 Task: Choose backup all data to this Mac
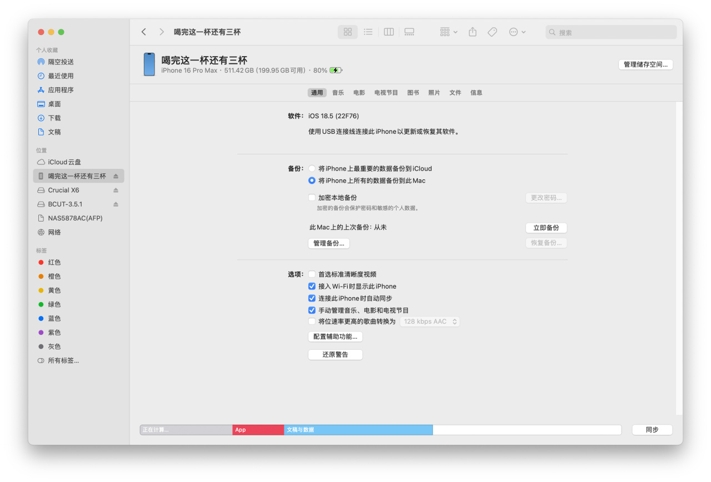click(312, 180)
